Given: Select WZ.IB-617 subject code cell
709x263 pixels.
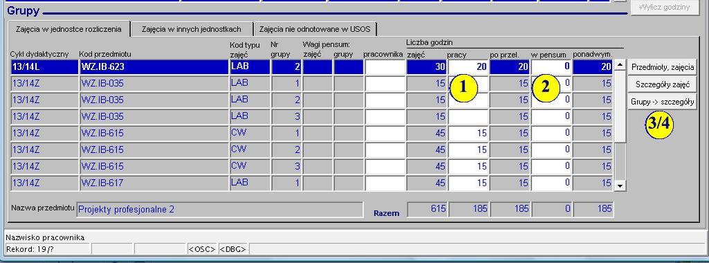Looking at the screenshot, I should pos(154,183).
